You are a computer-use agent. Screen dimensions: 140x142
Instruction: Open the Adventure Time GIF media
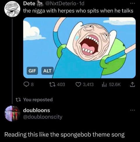(x=79, y=48)
